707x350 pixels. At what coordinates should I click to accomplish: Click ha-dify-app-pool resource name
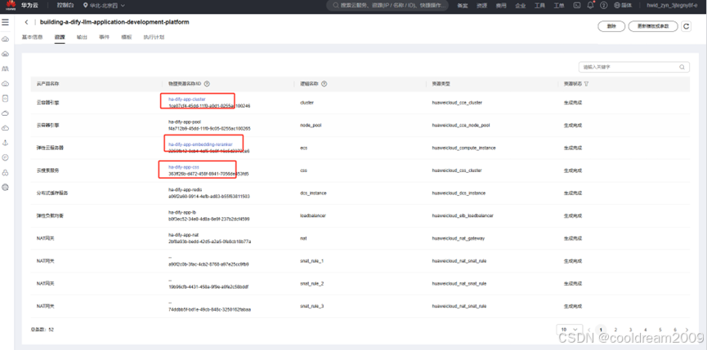click(185, 122)
